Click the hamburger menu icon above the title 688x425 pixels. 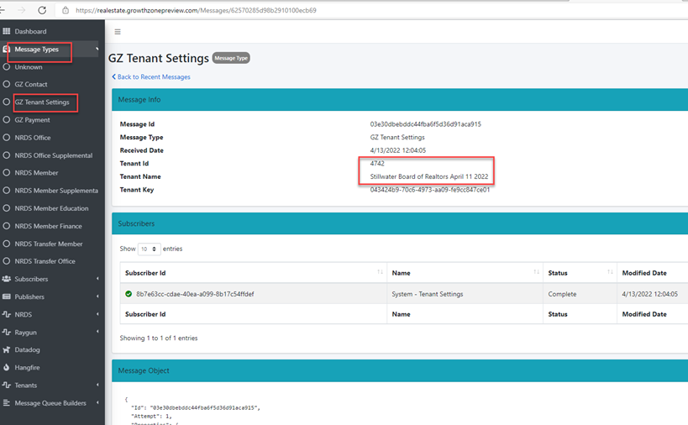coord(118,32)
